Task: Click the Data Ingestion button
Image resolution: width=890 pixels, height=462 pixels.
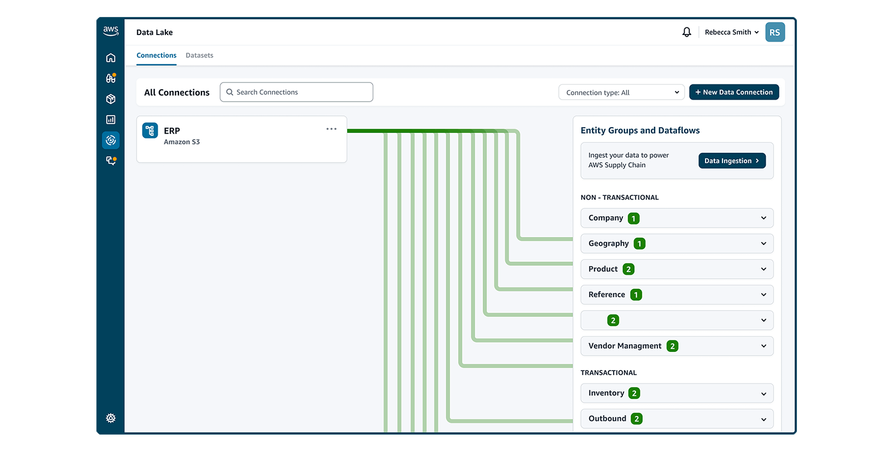Action: click(x=731, y=161)
